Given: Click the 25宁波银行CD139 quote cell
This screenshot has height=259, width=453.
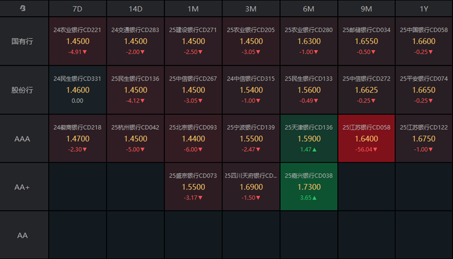Looking at the screenshot, I should (x=251, y=139).
